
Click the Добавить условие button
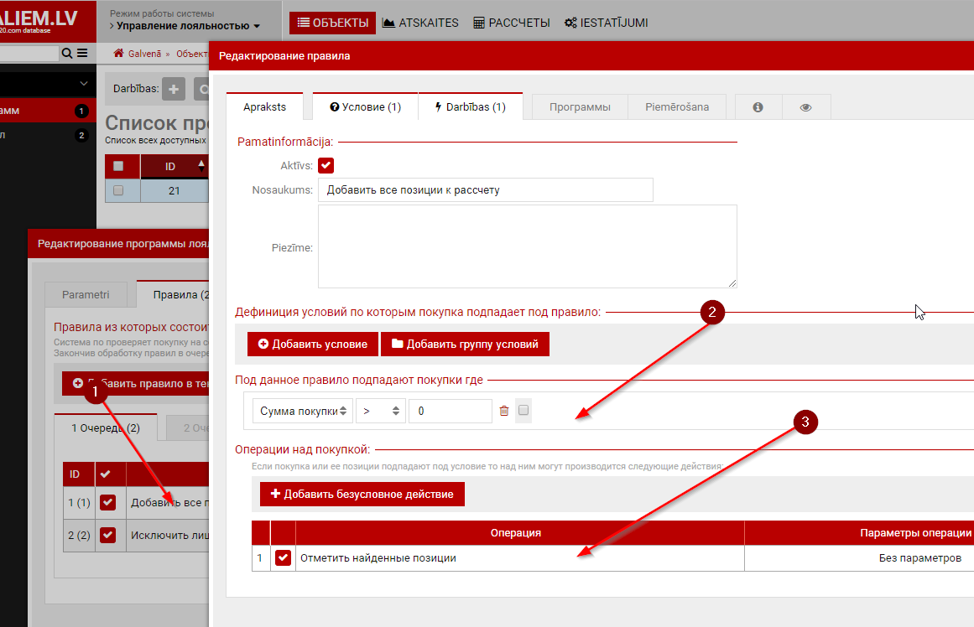pos(313,345)
